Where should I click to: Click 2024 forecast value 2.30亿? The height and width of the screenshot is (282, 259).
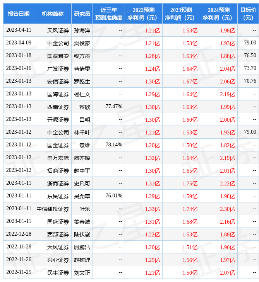228,209
